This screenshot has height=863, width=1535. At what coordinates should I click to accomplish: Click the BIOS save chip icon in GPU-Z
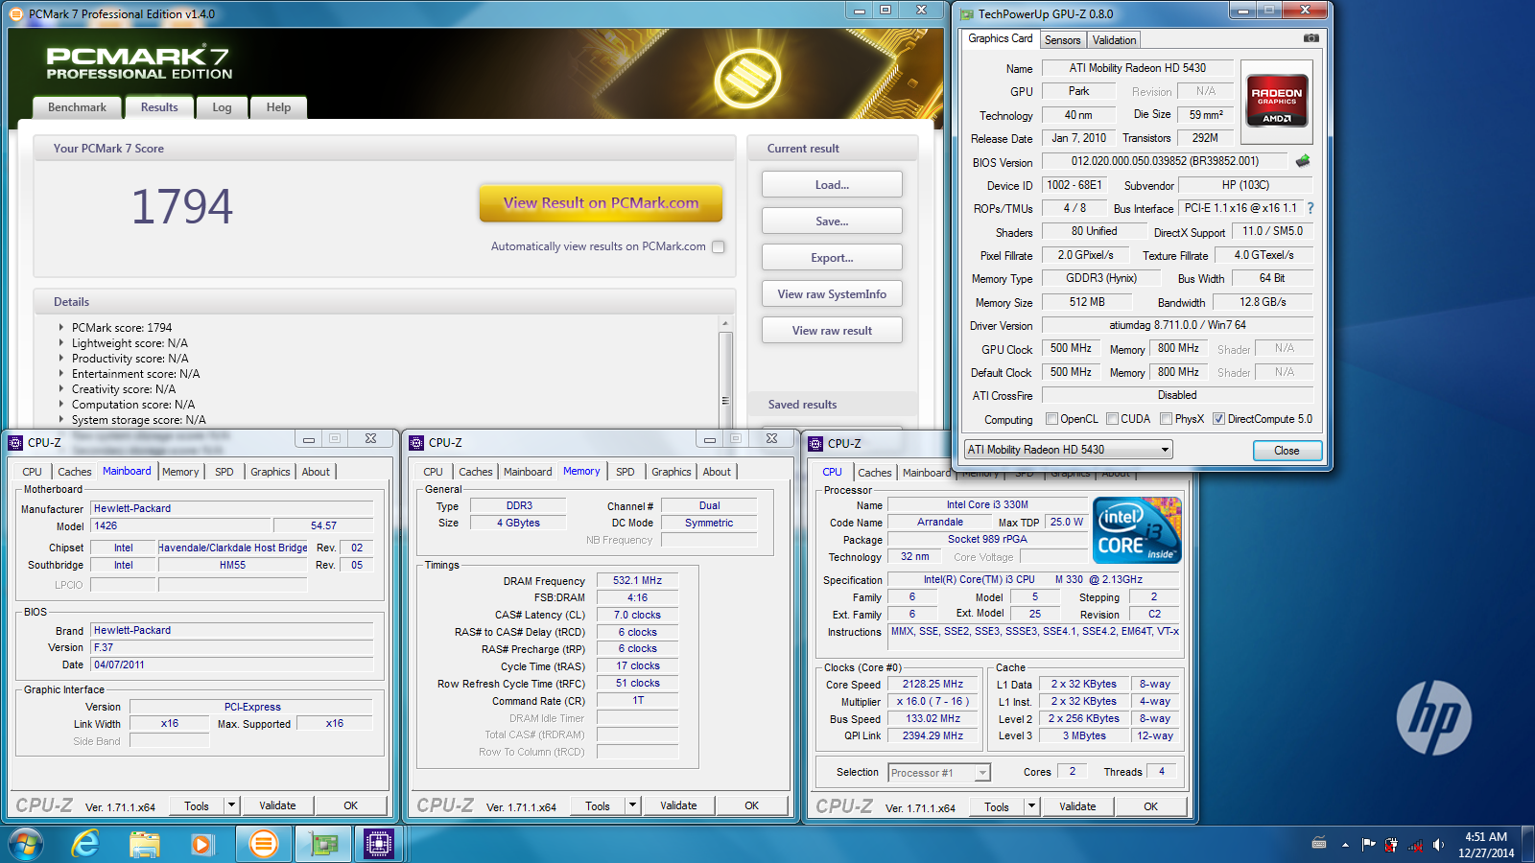(1303, 161)
